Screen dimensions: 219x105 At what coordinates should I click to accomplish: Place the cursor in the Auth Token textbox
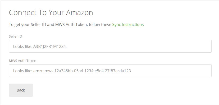pyautogui.click(x=110, y=71)
